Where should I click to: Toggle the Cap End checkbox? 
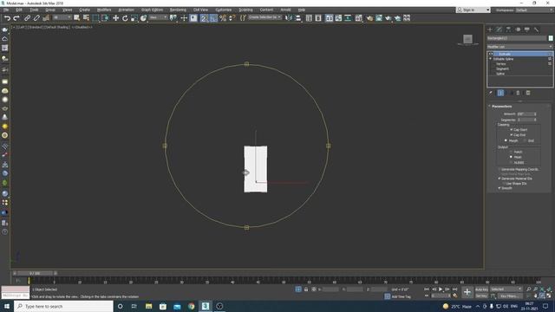[x=511, y=135]
